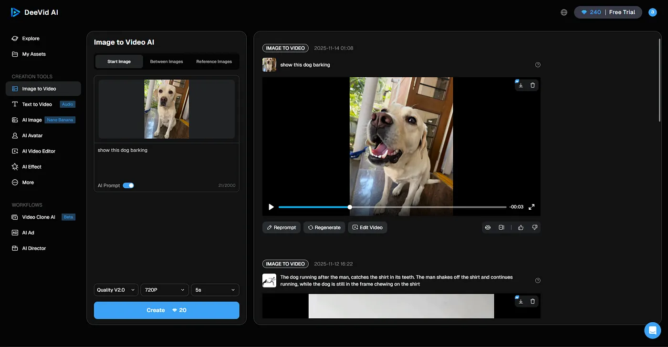
Task: Open fullscreen mode for the video
Action: 532,207
